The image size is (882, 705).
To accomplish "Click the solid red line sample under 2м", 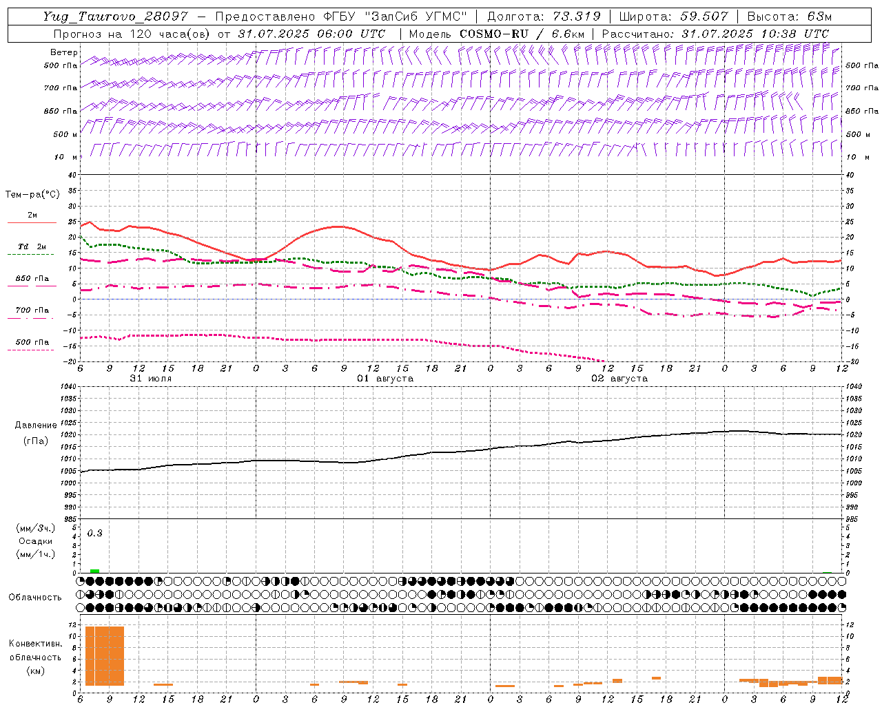I will tap(32, 222).
